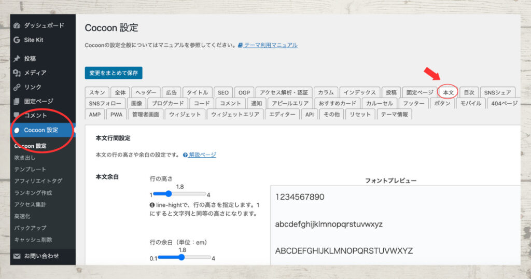Open キャッシュ削除 submenu item

33,240
